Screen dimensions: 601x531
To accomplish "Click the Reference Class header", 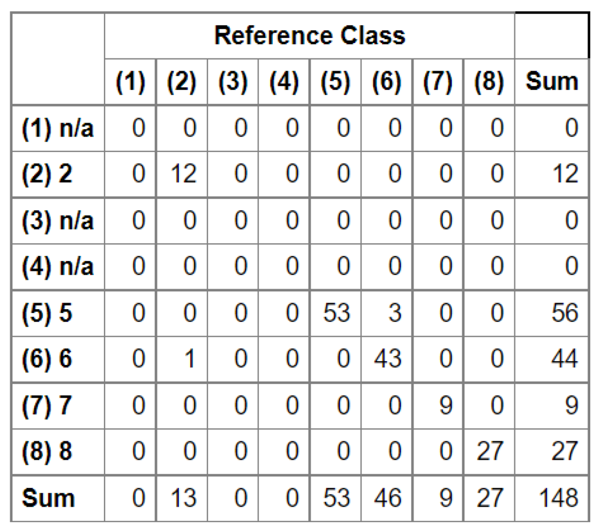I will point(309,36).
